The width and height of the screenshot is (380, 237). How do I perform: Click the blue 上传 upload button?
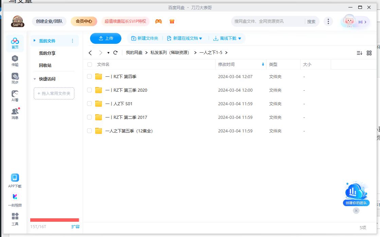106,38
